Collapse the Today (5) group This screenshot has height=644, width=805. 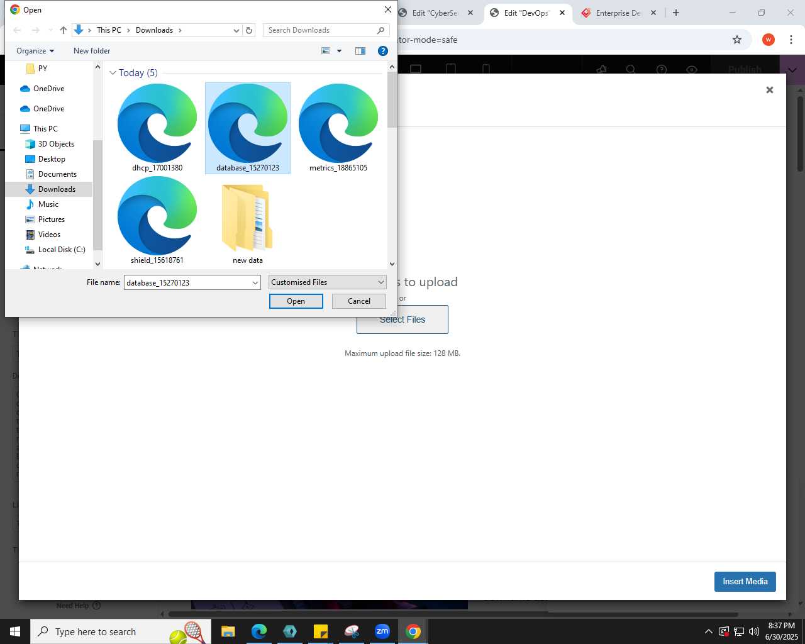(113, 73)
